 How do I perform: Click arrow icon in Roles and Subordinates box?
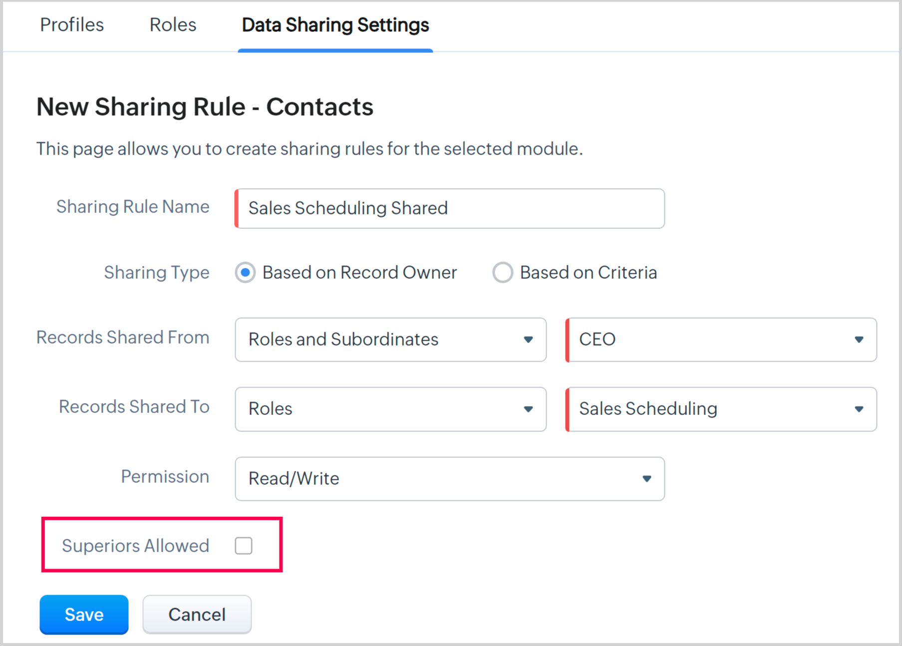[528, 340]
